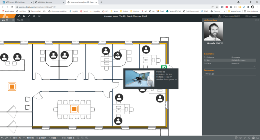Open the browser extensions puzzle icon

(248, 7)
